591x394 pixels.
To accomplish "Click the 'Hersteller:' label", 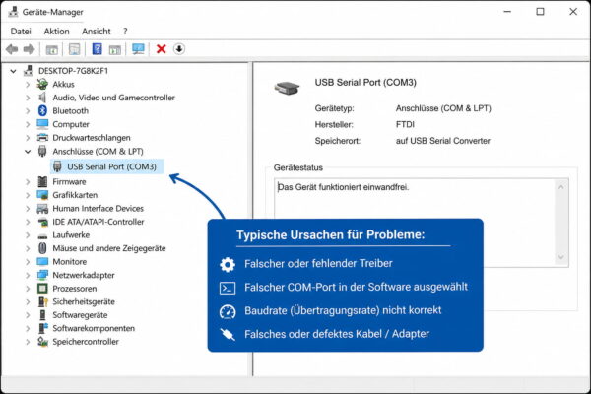I will point(334,124).
